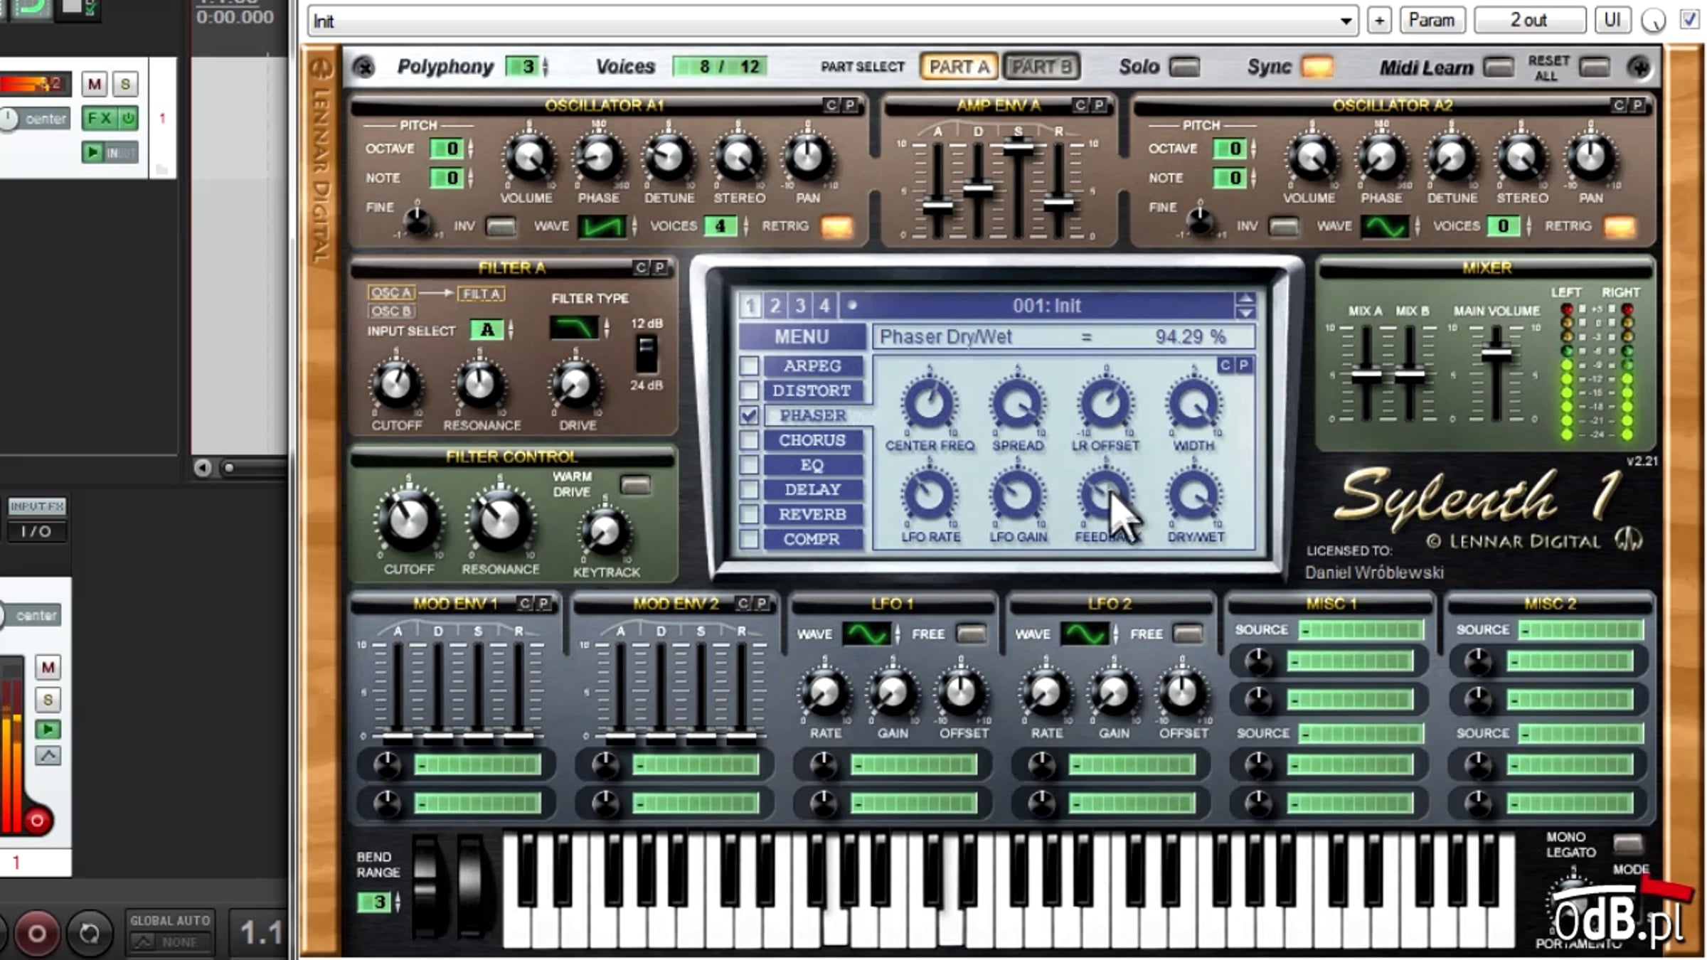Image resolution: width=1707 pixels, height=960 pixels.
Task: Enable the DISTORT effect checkbox
Action: [x=748, y=390]
